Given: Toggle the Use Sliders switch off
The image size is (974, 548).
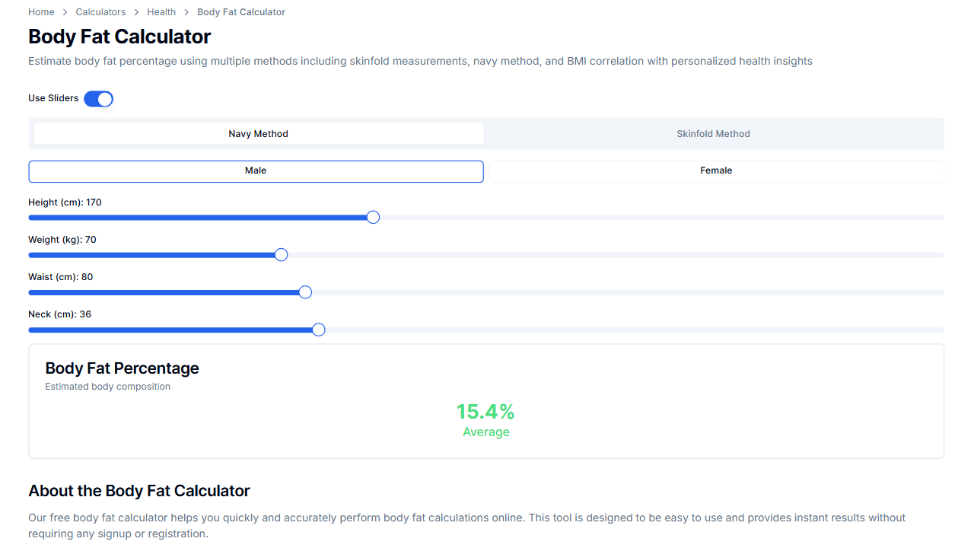Looking at the screenshot, I should [98, 98].
